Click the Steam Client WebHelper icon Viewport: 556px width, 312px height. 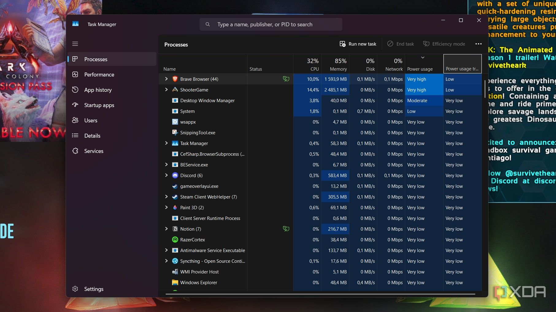[175, 197]
